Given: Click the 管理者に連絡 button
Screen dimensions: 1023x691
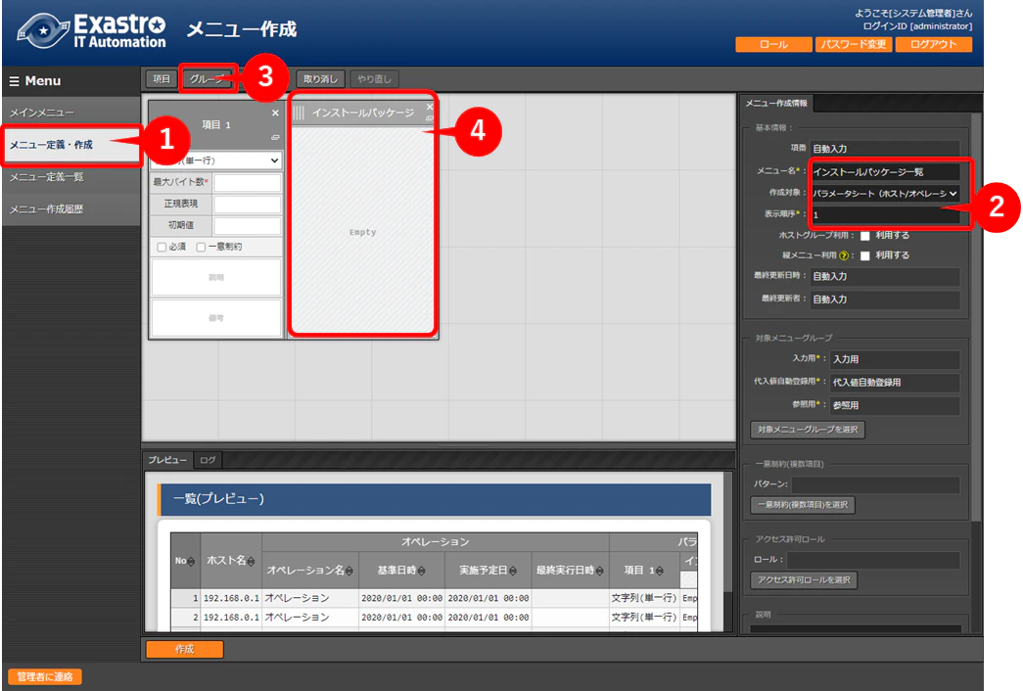Looking at the screenshot, I should [x=45, y=676].
